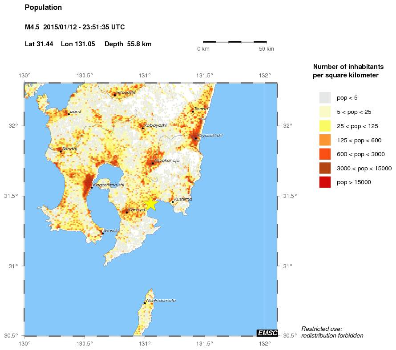Viewport: 396px width, 350px height.
Task: Click the yellow epicenter star marker
Action: click(x=151, y=203)
